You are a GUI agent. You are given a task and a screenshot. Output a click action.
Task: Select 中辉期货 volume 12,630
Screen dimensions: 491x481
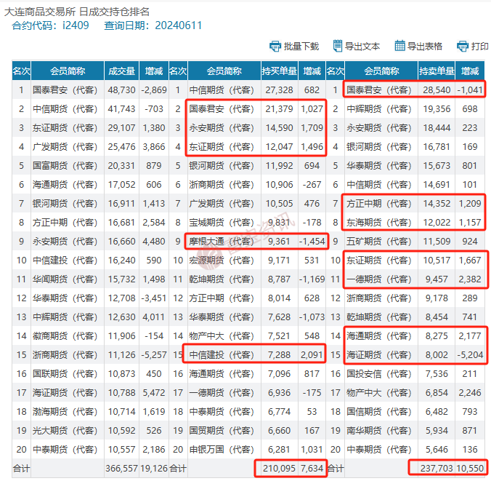121,317
